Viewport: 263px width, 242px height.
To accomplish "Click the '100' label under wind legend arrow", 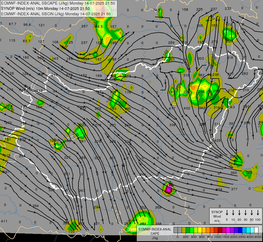I will click(258, 220).
